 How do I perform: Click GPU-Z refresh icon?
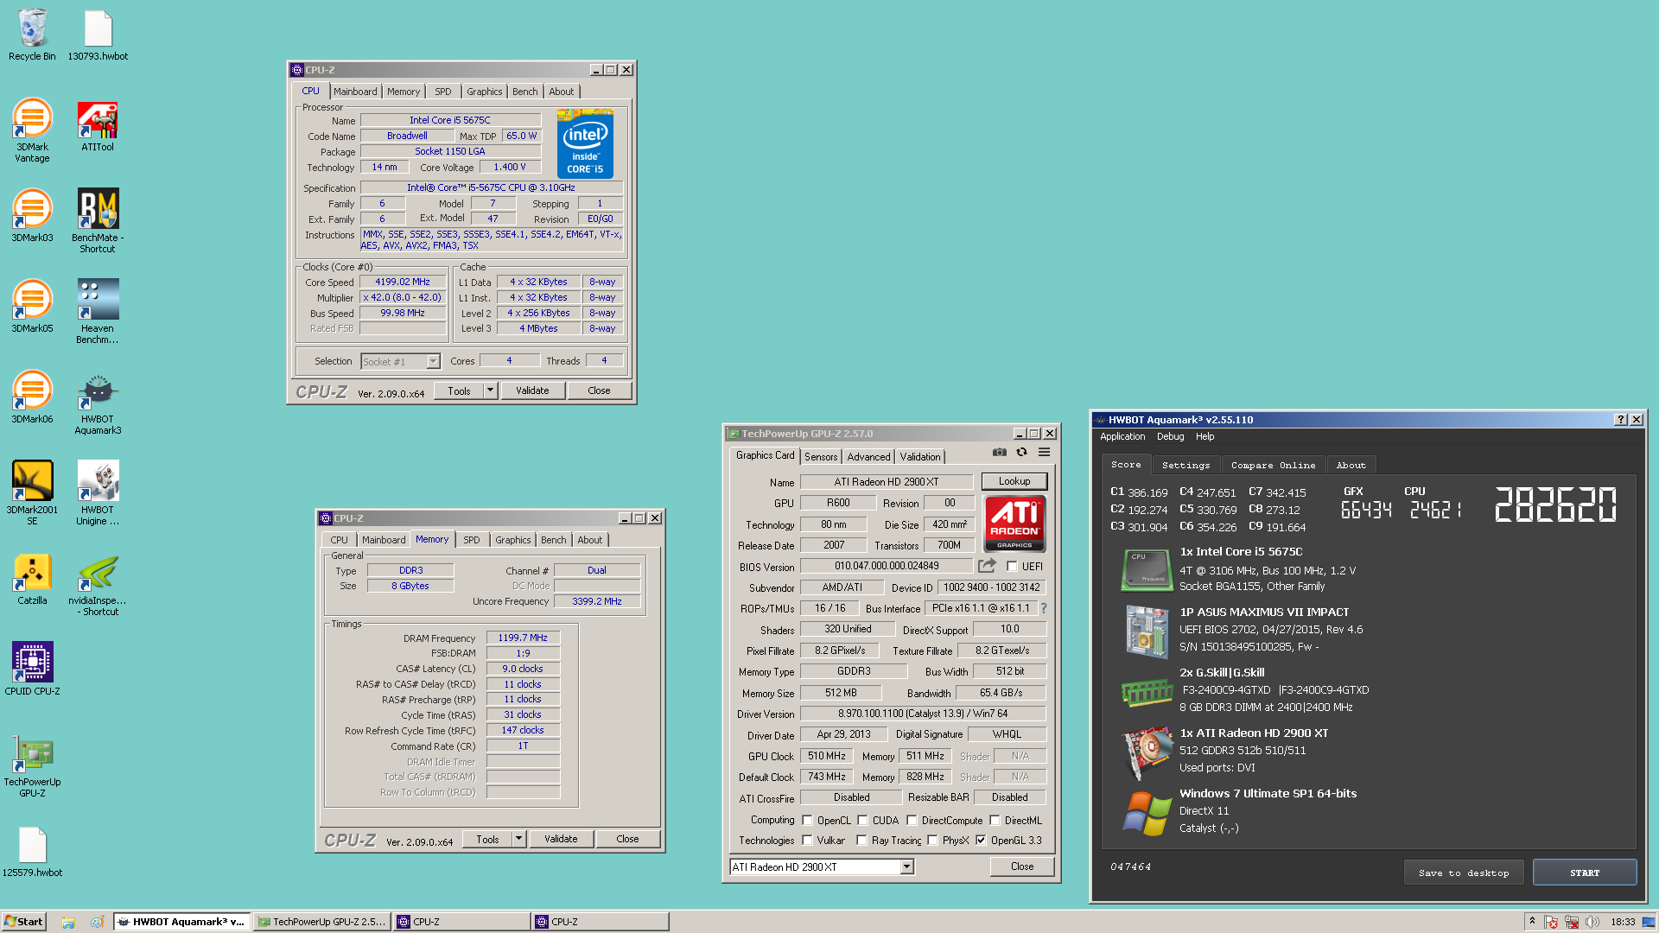coord(1021,452)
